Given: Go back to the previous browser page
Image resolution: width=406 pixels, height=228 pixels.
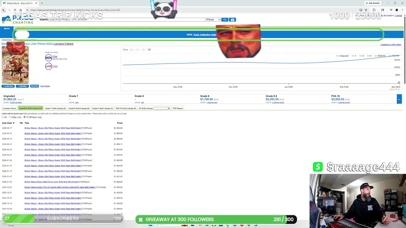Looking at the screenshot, I should (x=3, y=10).
